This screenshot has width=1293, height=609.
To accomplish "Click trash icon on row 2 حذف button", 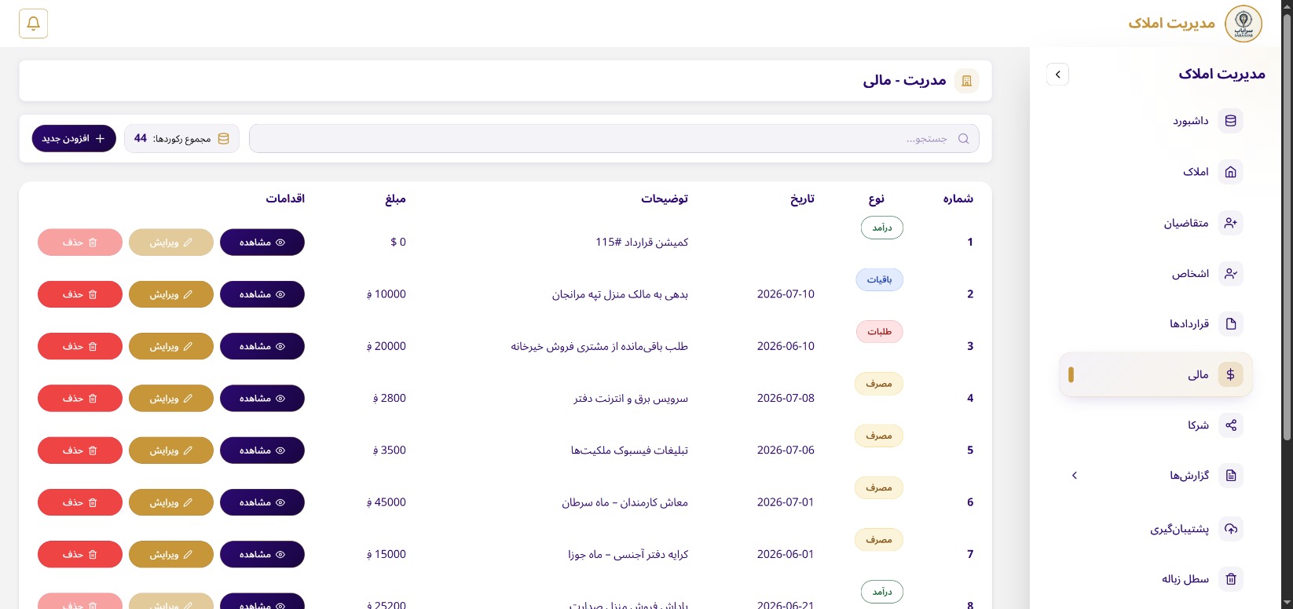I will coord(93,294).
